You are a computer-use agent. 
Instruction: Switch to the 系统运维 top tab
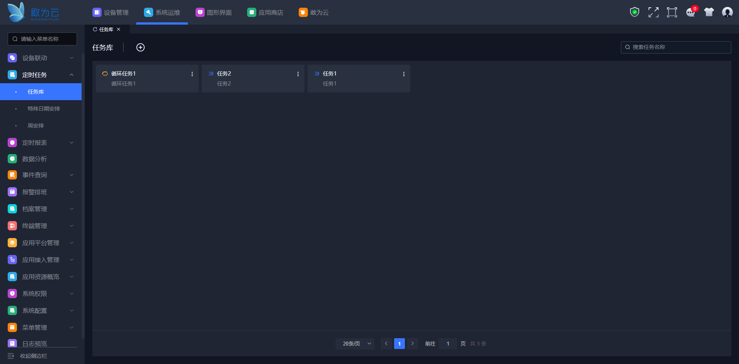click(162, 12)
